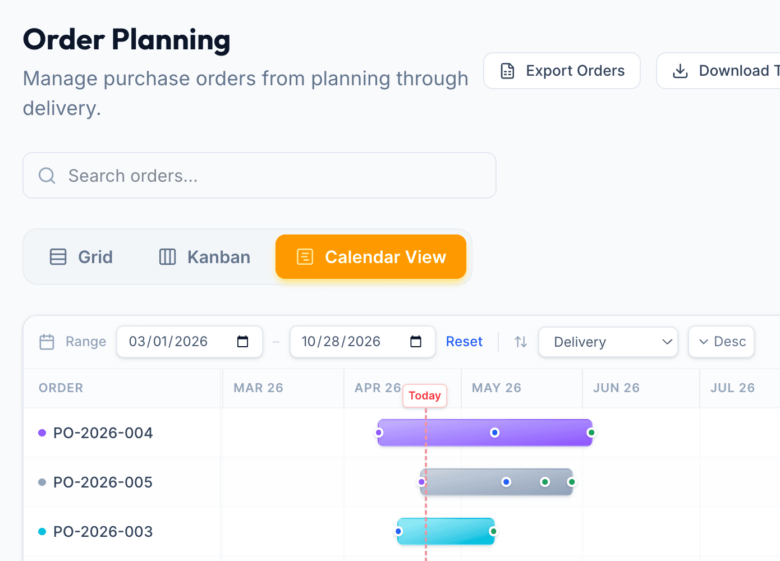Screen dimensions: 780x561
Task: Click the Reset link
Action: (464, 342)
